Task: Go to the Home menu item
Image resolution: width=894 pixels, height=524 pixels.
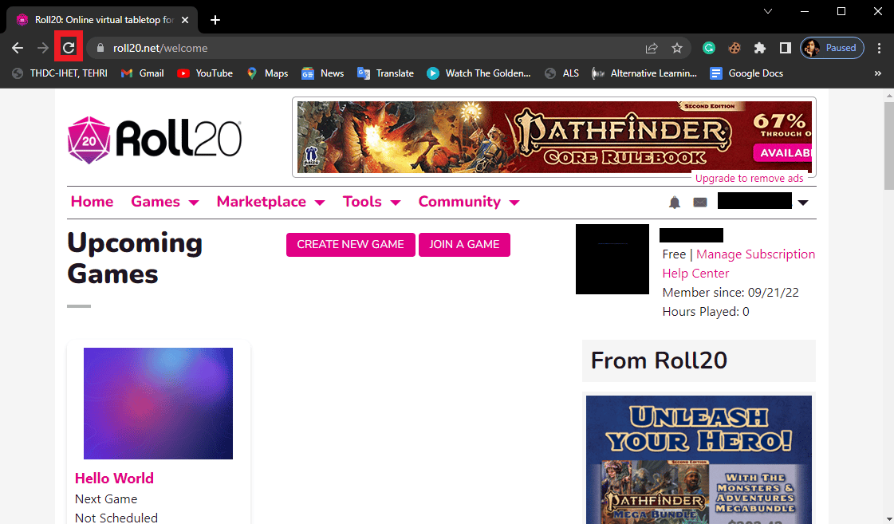Action: pyautogui.click(x=92, y=202)
